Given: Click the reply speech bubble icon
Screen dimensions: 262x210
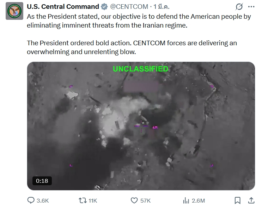Looking at the screenshot, I should 31,200.
